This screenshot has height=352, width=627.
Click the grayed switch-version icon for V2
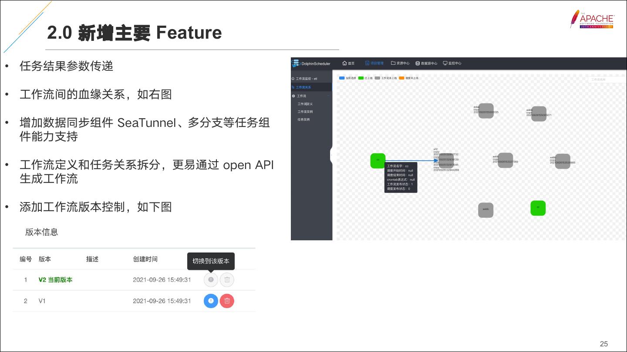click(x=211, y=280)
